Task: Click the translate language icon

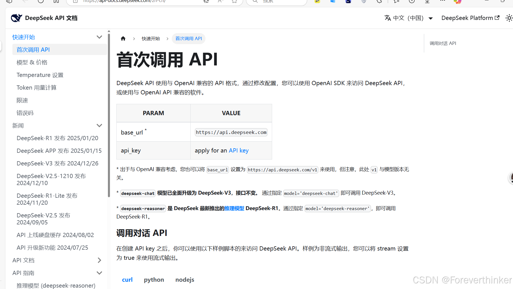Action: [388, 18]
